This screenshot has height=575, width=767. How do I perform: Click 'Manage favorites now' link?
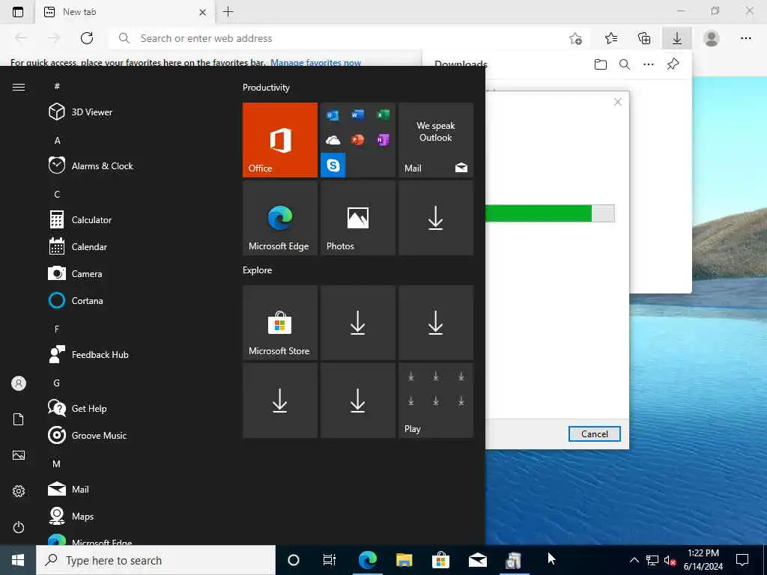pyautogui.click(x=315, y=63)
